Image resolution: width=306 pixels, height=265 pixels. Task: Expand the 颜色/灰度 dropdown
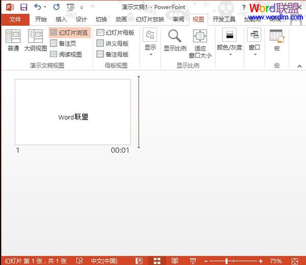[x=229, y=42]
